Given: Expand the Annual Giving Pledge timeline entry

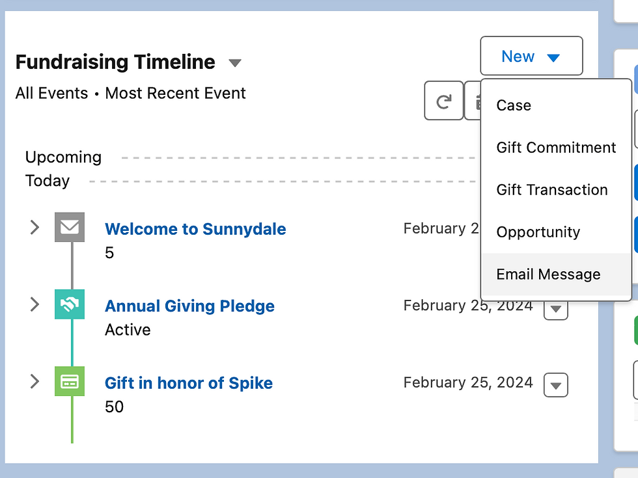Looking at the screenshot, I should click(35, 304).
